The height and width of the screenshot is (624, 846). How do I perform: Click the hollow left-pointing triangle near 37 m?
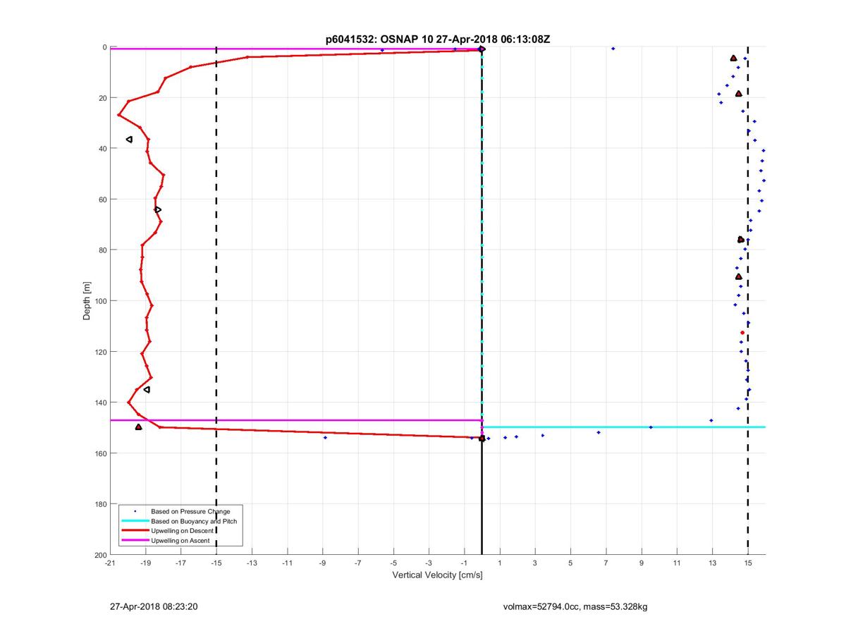tap(129, 140)
